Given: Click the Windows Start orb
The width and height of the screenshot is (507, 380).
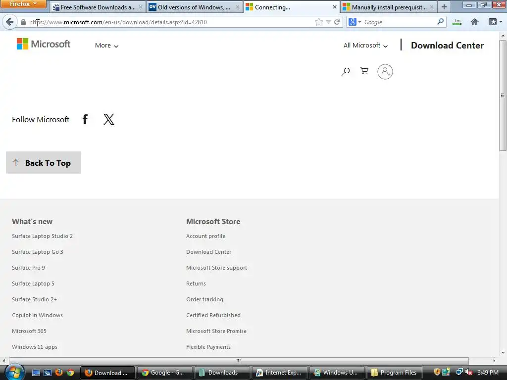Looking at the screenshot, I should coord(14,372).
